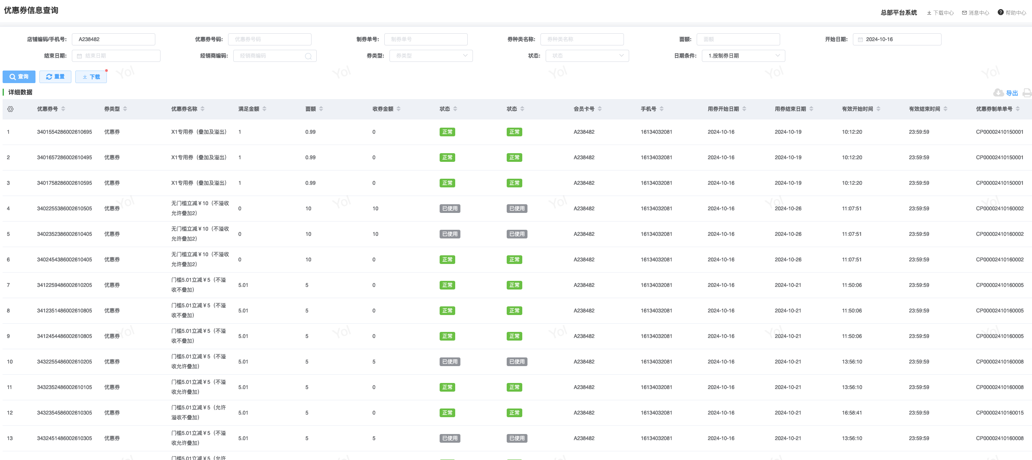Open the 日期条件 dropdown
Viewport: 1032px width, 460px height.
[743, 56]
